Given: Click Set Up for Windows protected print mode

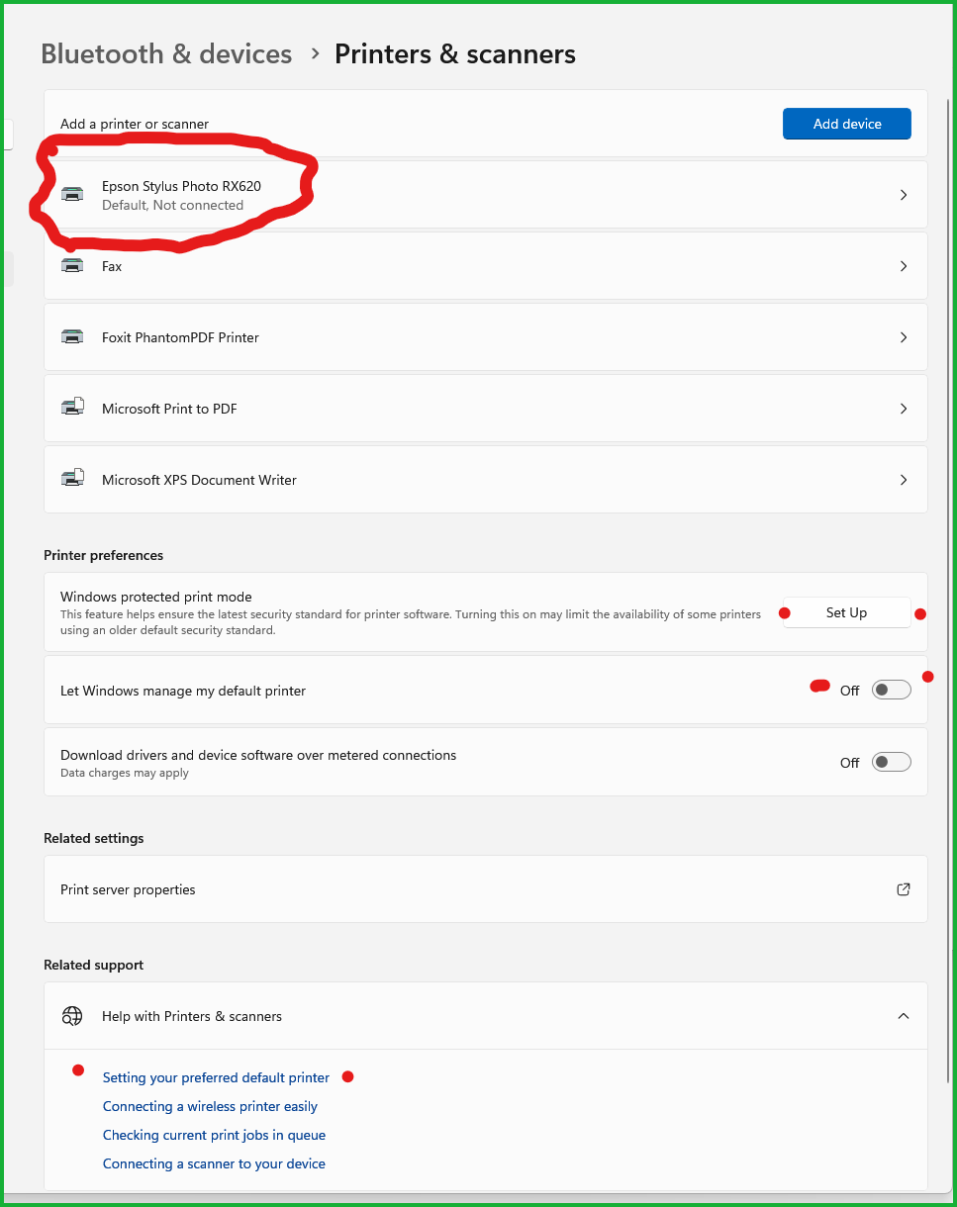Looking at the screenshot, I should 846,612.
